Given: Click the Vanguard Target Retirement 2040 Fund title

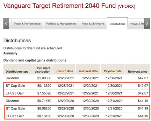Looking at the screenshot, I should pos(60,6).
